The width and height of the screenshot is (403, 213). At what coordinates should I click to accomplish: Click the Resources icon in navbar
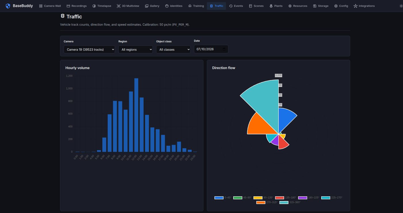pyautogui.click(x=290, y=6)
